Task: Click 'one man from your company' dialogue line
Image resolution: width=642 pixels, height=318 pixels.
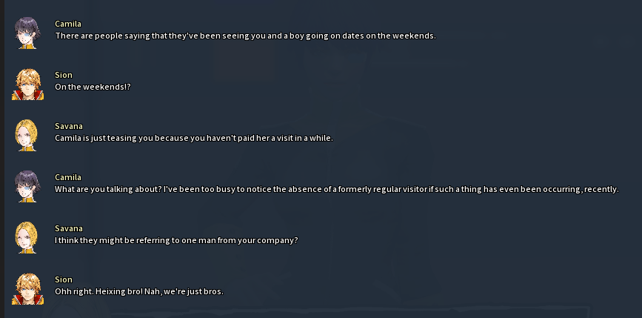Action: 176,240
